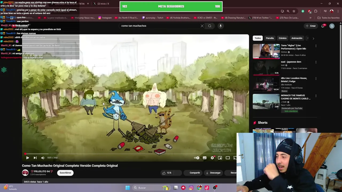This screenshot has width=342, height=192.
Task: Open options menu for suei - japanese dem
Action: [x=316, y=62]
